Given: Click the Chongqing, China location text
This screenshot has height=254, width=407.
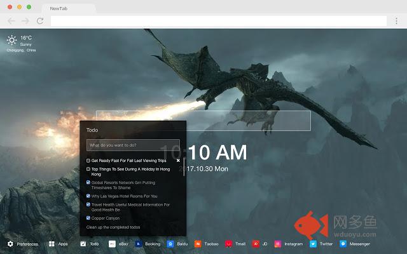Looking at the screenshot, I should coord(21,50).
